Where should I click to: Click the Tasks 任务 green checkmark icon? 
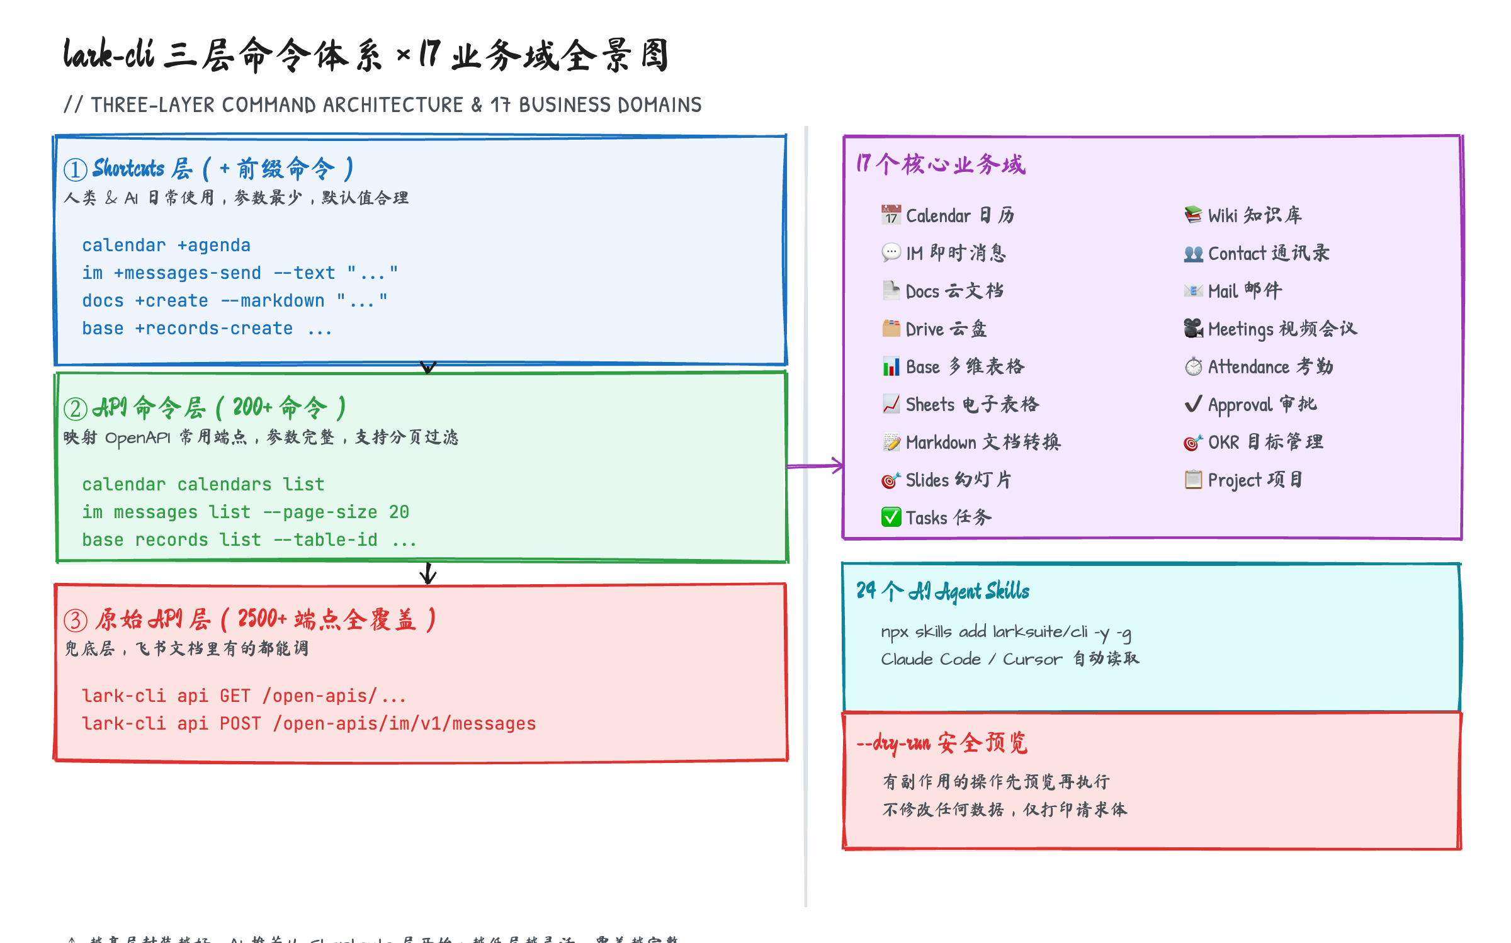[891, 517]
